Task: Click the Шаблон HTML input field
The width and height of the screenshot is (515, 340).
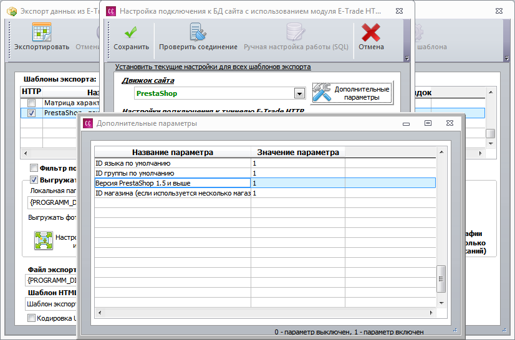Action: click(51, 304)
